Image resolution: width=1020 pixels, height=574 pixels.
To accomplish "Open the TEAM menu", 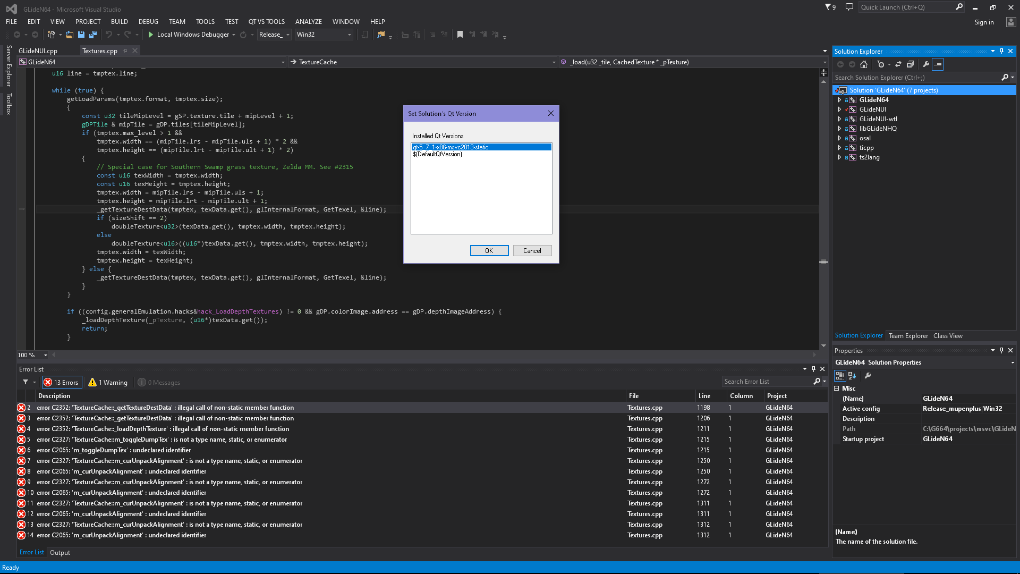I will (177, 22).
